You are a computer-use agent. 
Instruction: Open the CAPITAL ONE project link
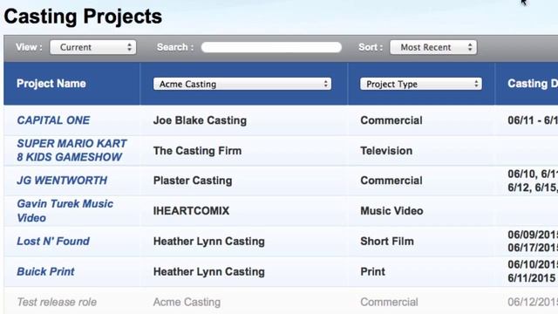tap(53, 120)
